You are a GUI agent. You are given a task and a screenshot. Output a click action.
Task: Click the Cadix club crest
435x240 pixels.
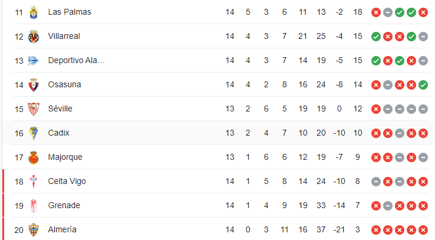(34, 133)
